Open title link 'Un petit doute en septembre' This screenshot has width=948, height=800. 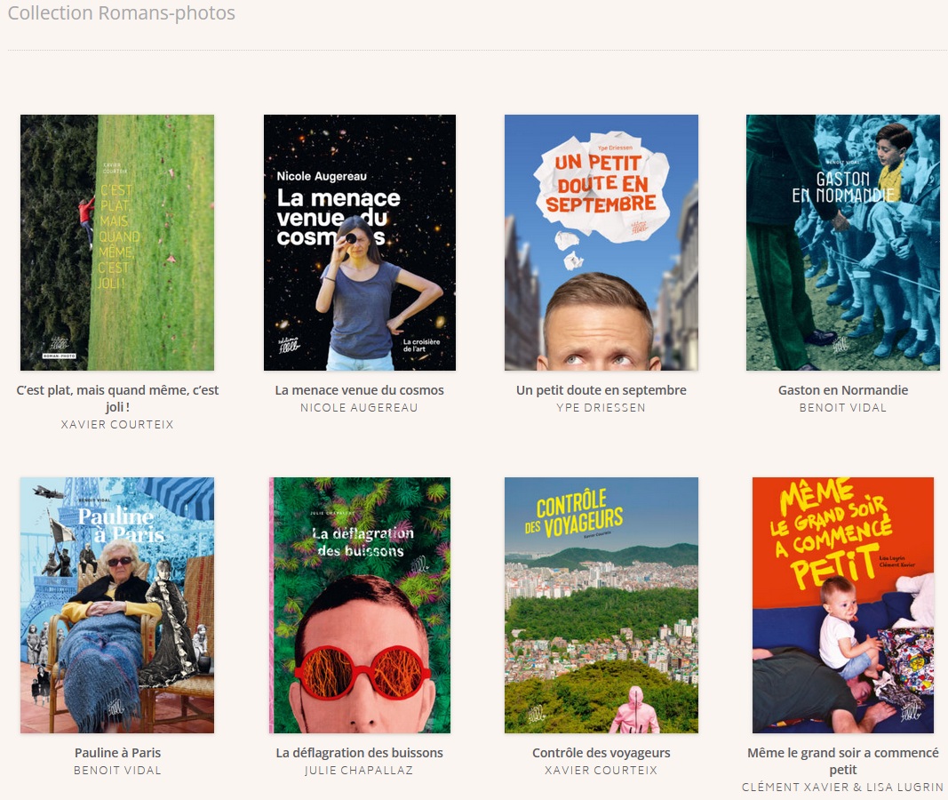click(x=601, y=390)
